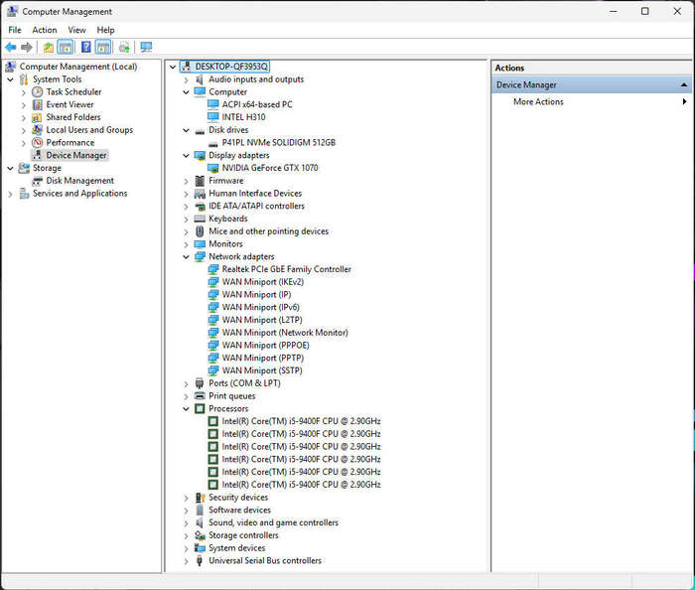Select P41PL NVMe SOLIDIGM 512GB drive
The height and width of the screenshot is (590, 695).
coord(278,143)
